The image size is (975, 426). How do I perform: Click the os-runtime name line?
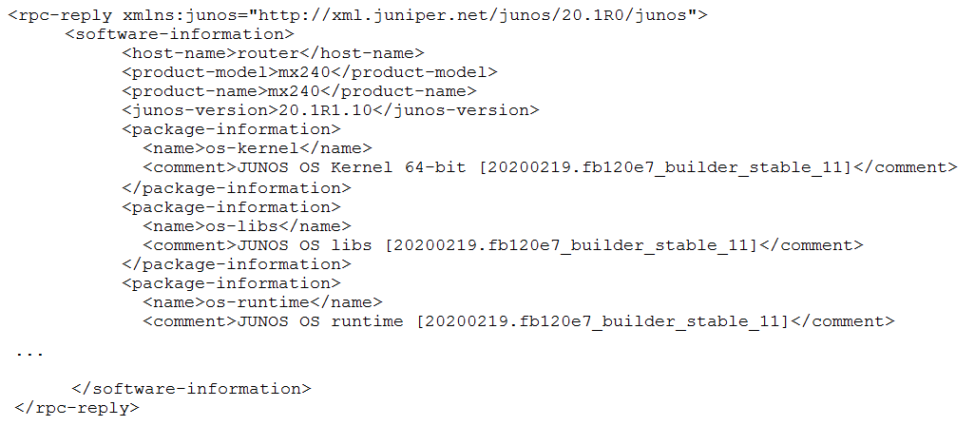tap(262, 302)
